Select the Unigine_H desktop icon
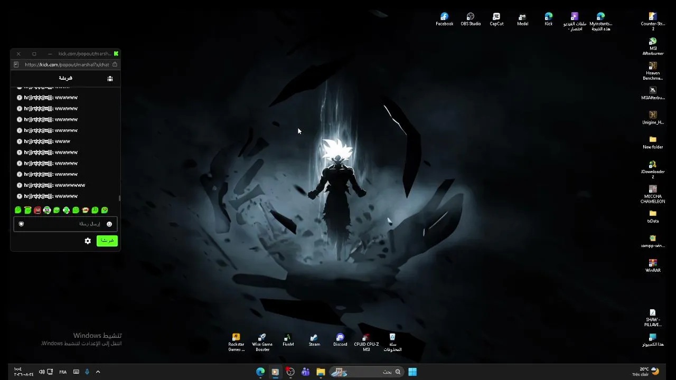Screen dimensions: 676x380 click(x=653, y=118)
